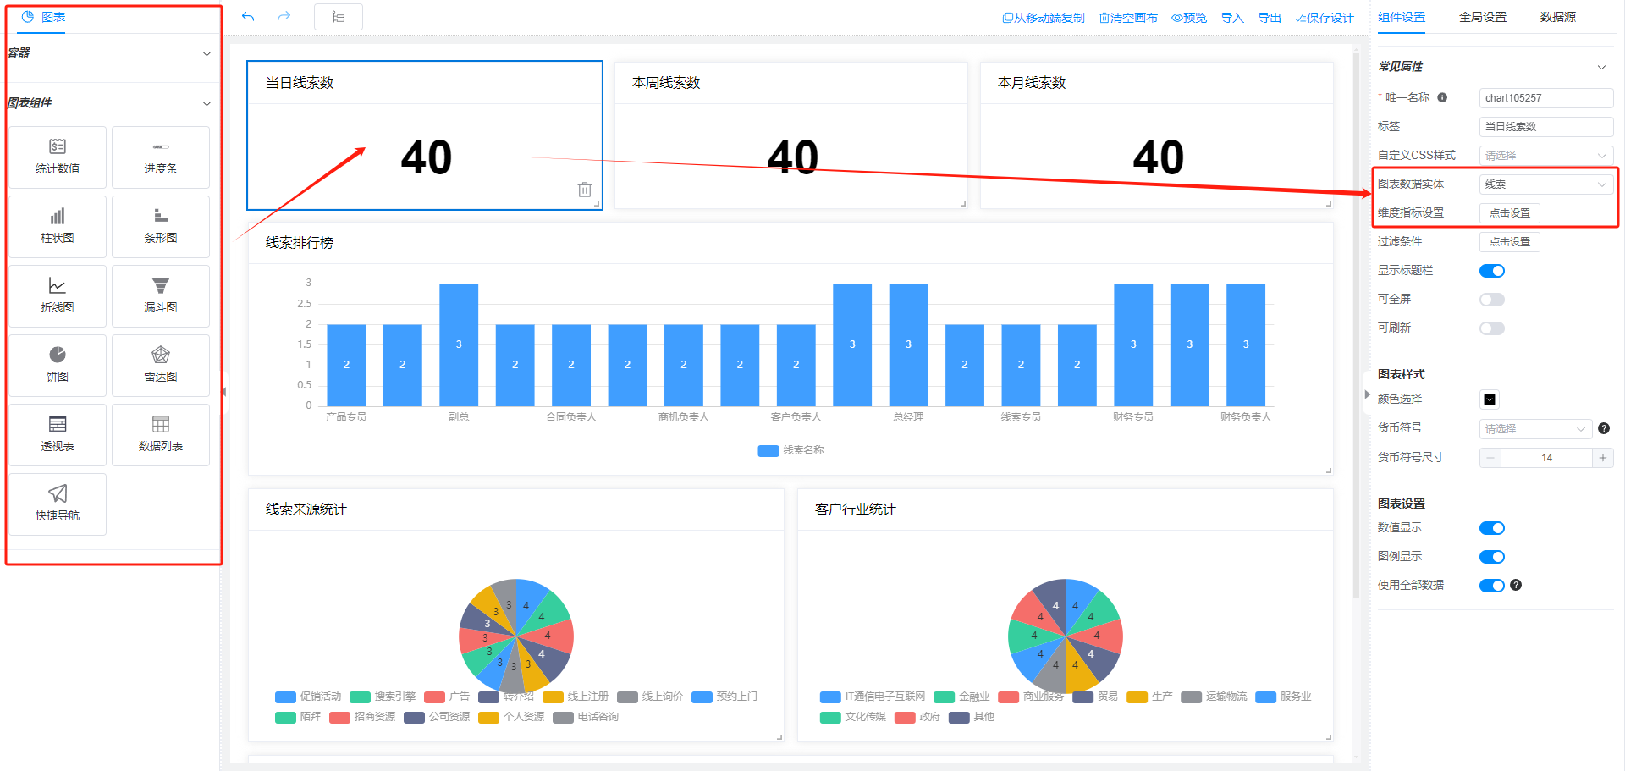Open the 图表数据实体 dropdown
1625x771 pixels.
pyautogui.click(x=1545, y=184)
